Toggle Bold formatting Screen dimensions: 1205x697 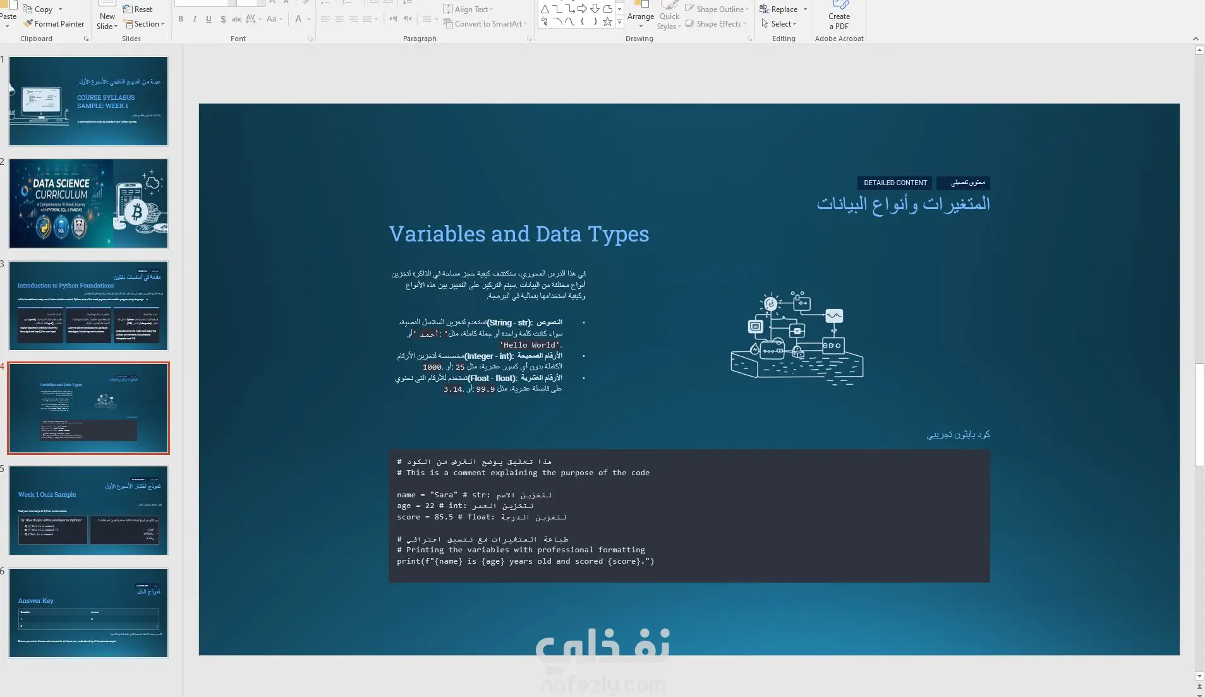coord(181,19)
